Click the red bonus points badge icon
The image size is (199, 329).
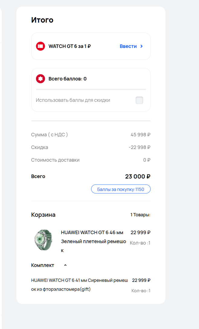click(40, 79)
